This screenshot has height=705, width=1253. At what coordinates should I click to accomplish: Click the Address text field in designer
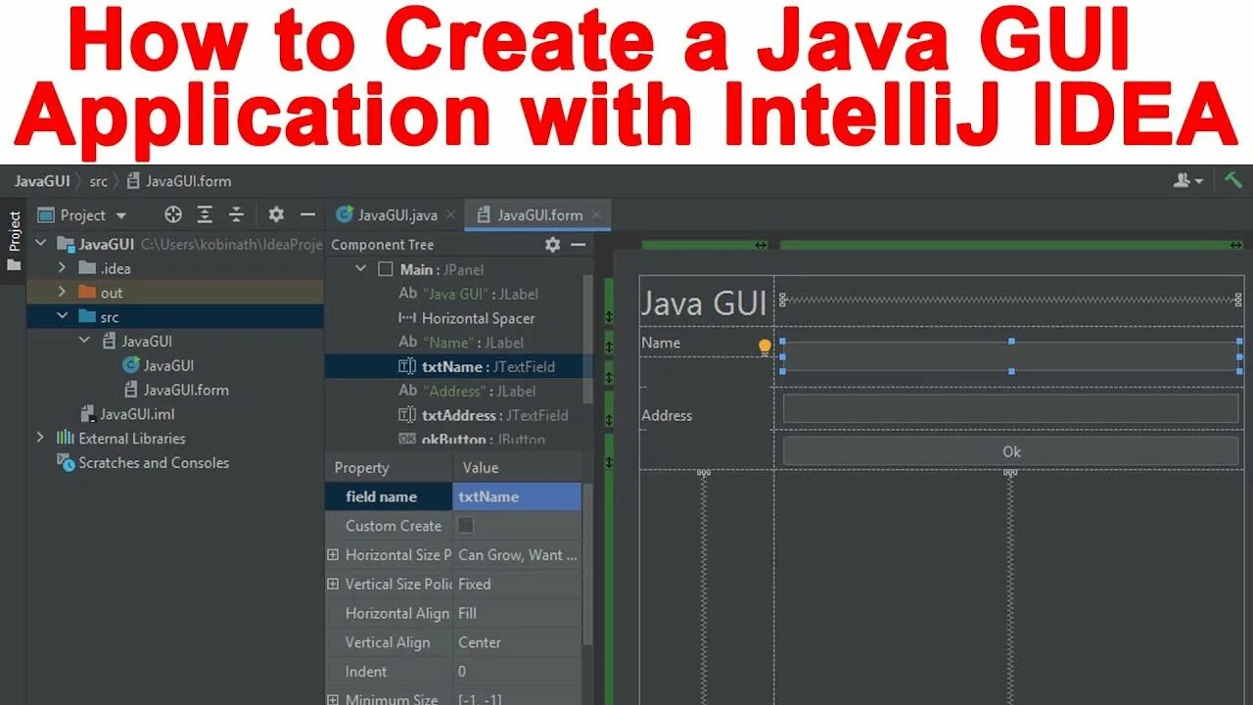(1011, 409)
